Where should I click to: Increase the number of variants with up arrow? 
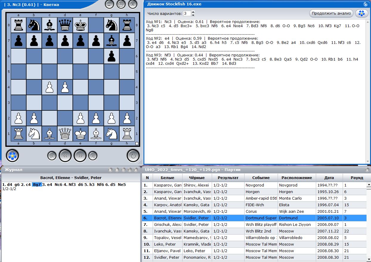(193, 12)
